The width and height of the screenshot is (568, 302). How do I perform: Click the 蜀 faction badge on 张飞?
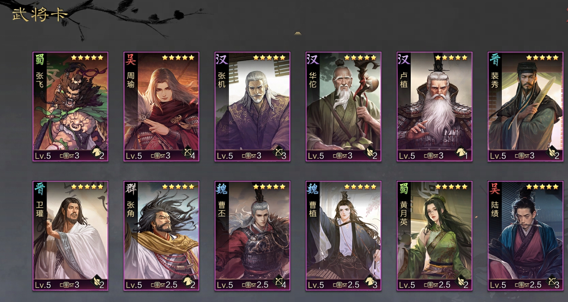[x=40, y=59]
